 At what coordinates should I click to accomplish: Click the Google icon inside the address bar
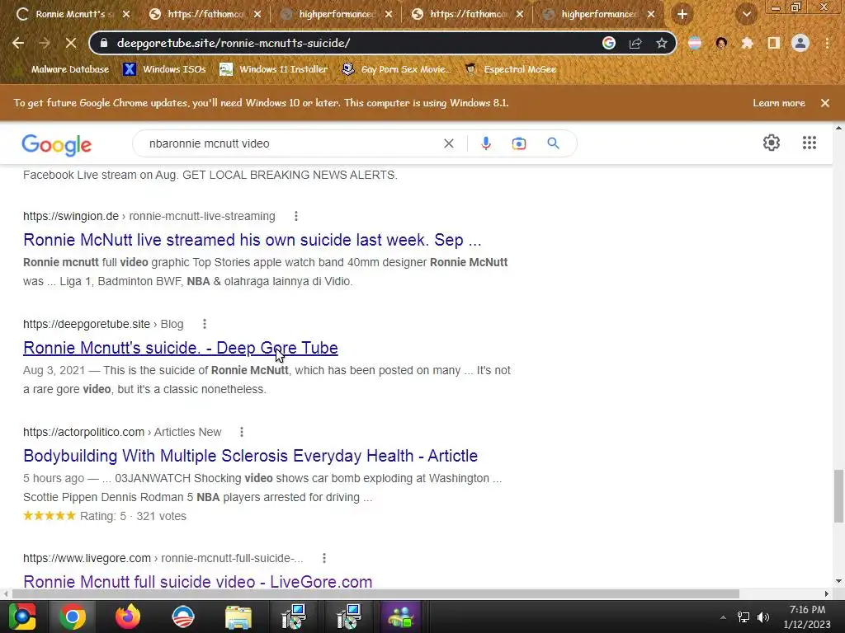pos(609,43)
